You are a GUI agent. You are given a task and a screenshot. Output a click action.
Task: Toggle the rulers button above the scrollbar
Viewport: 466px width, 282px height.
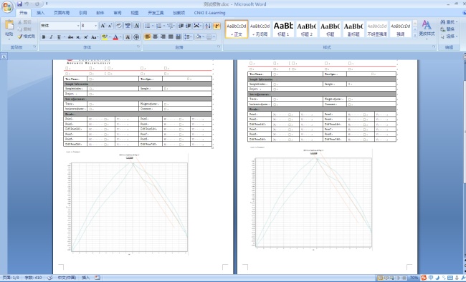[x=465, y=56]
